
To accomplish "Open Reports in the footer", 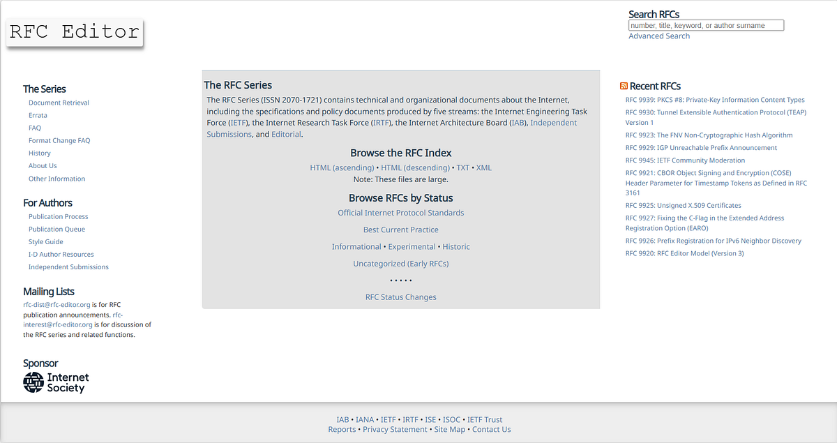I will (x=342, y=430).
